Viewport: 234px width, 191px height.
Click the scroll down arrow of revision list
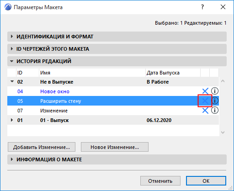(x=223, y=133)
